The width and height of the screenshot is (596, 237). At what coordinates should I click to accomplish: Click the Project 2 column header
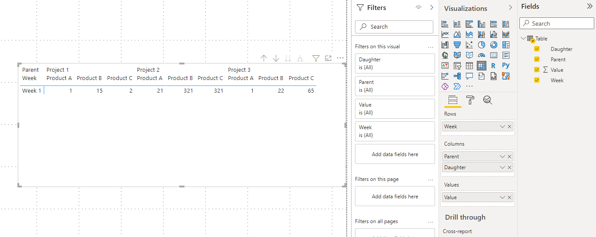[x=148, y=70]
